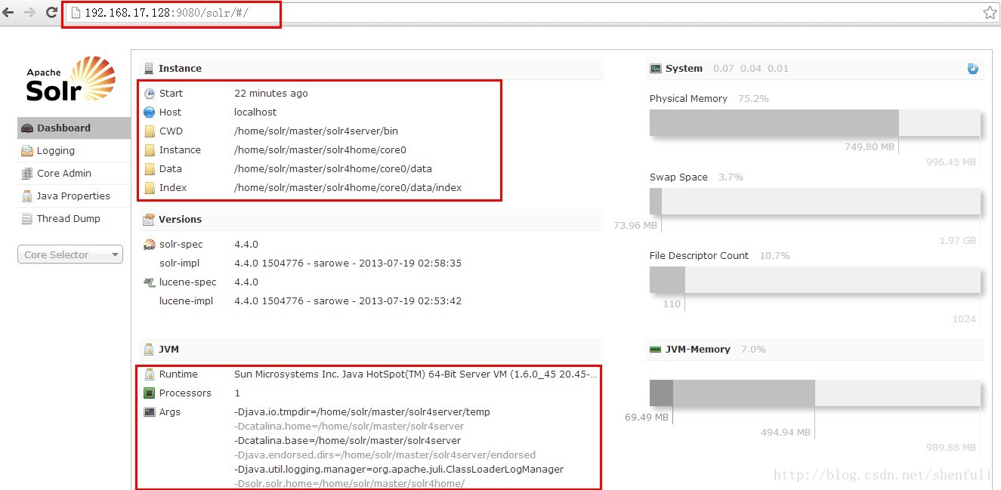Image resolution: width=1001 pixels, height=490 pixels.
Task: Click the Instance row folder icon
Action: click(x=149, y=150)
